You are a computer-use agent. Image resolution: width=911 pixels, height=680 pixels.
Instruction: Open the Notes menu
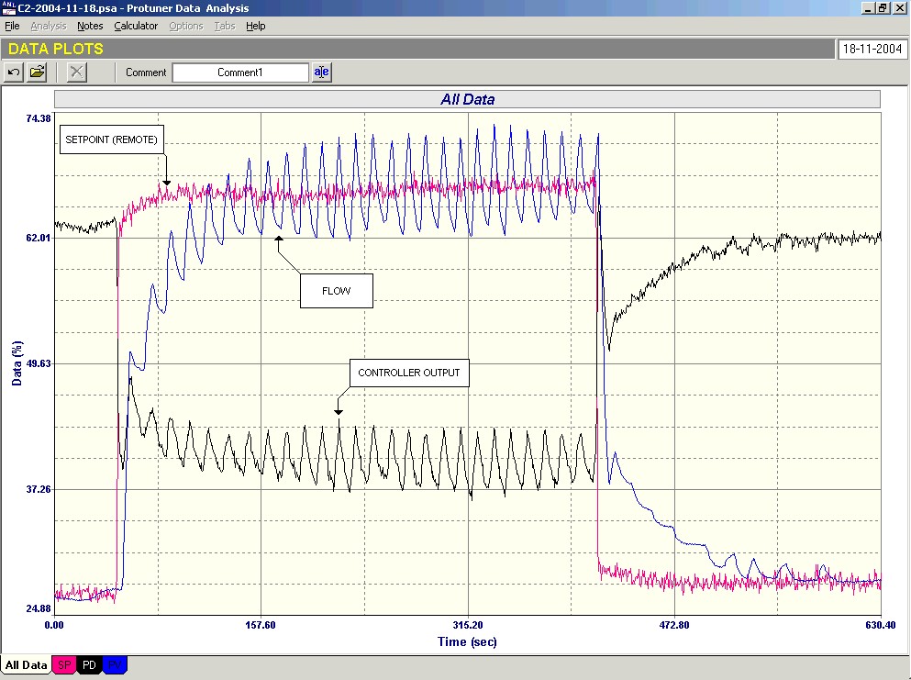point(90,26)
